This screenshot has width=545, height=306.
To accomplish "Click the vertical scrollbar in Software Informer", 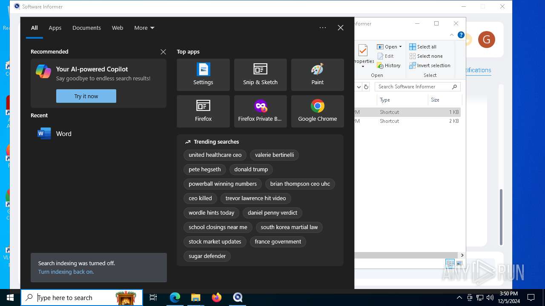I will tap(501, 217).
